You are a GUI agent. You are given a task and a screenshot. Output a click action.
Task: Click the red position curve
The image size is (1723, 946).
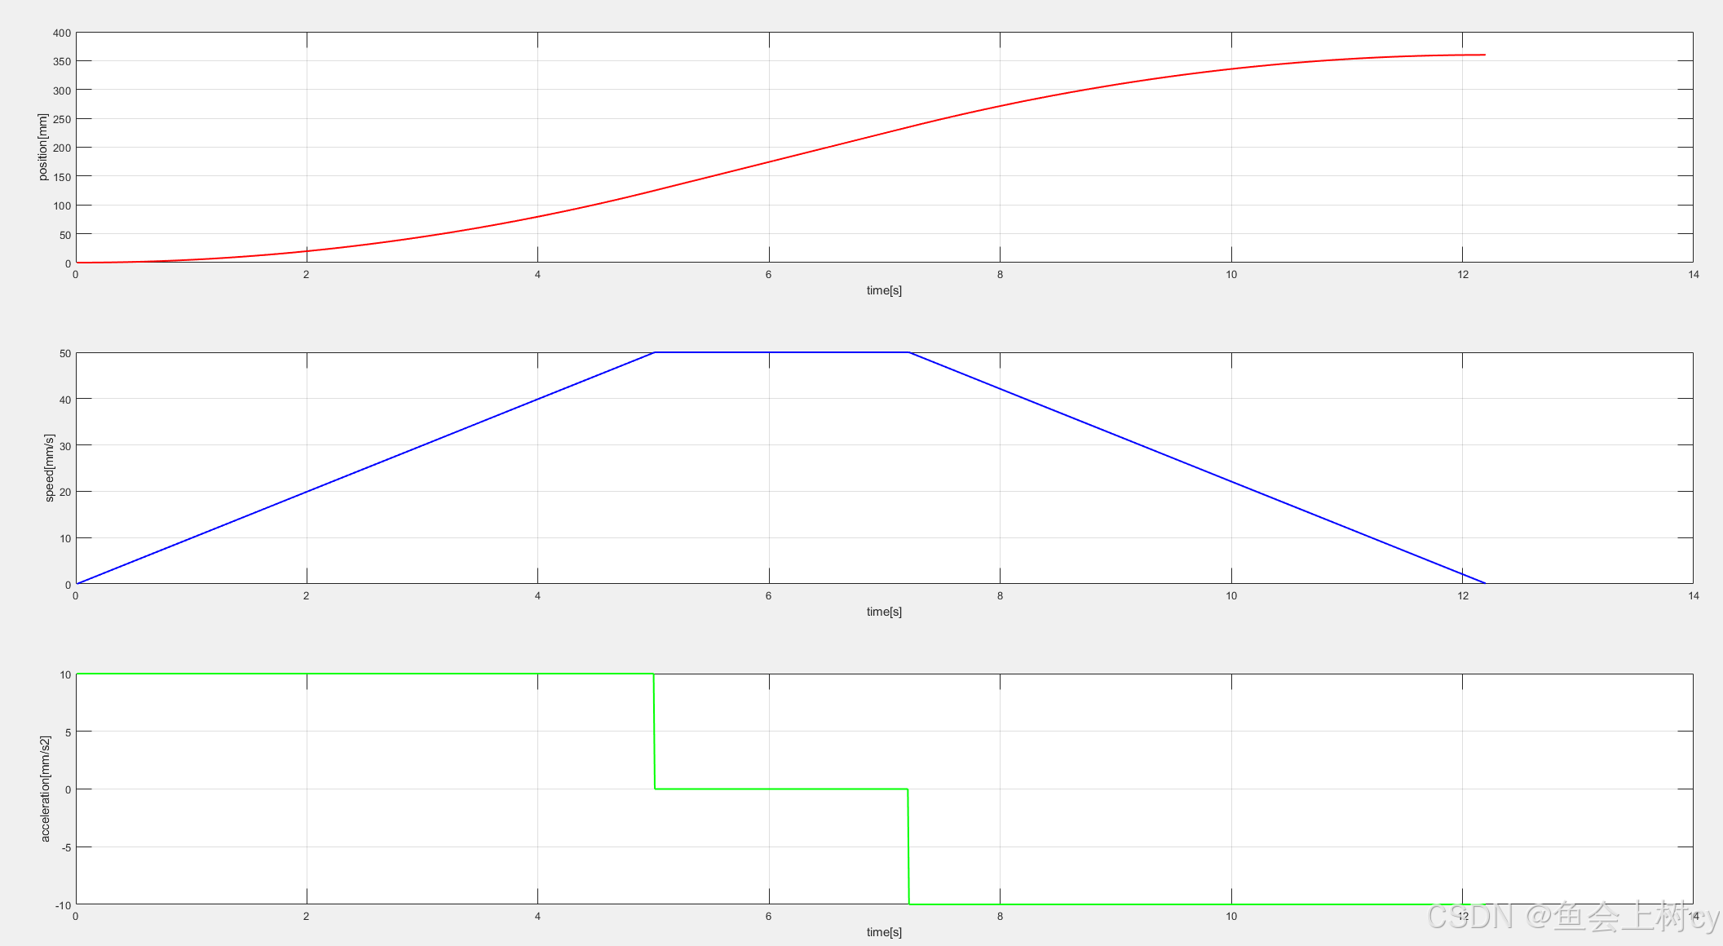pos(768,162)
